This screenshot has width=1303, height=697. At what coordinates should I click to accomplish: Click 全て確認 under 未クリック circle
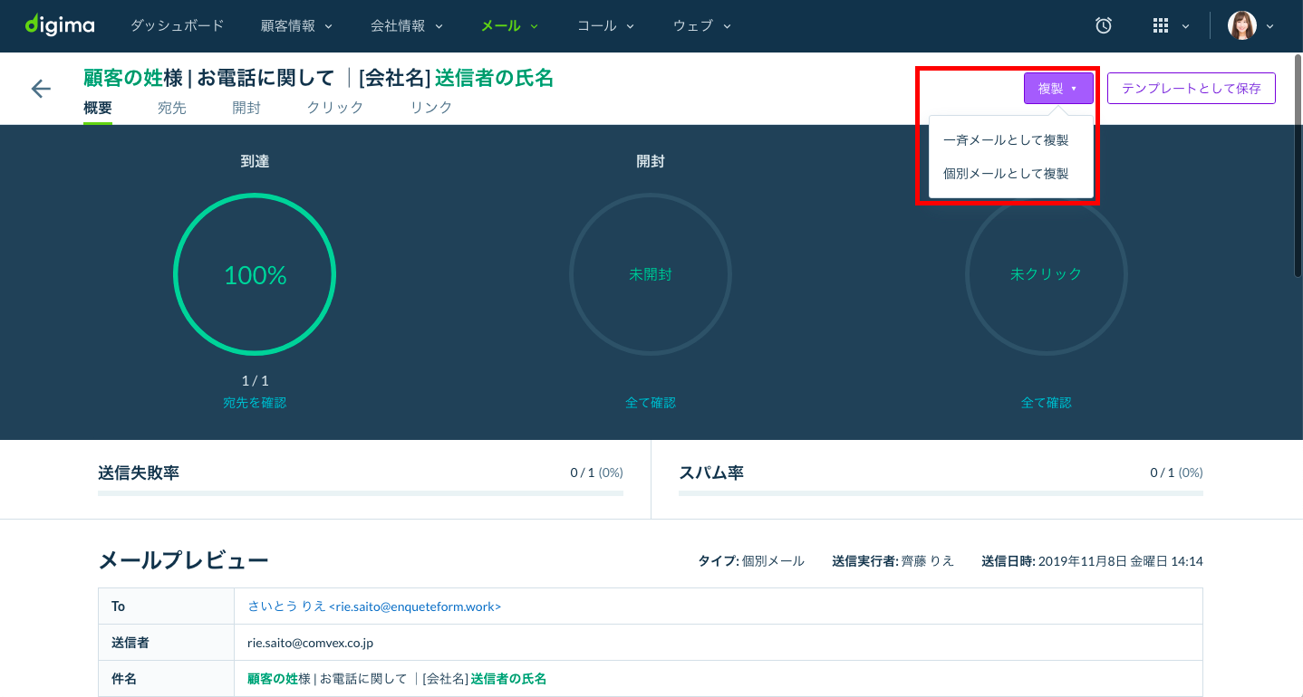[1047, 403]
